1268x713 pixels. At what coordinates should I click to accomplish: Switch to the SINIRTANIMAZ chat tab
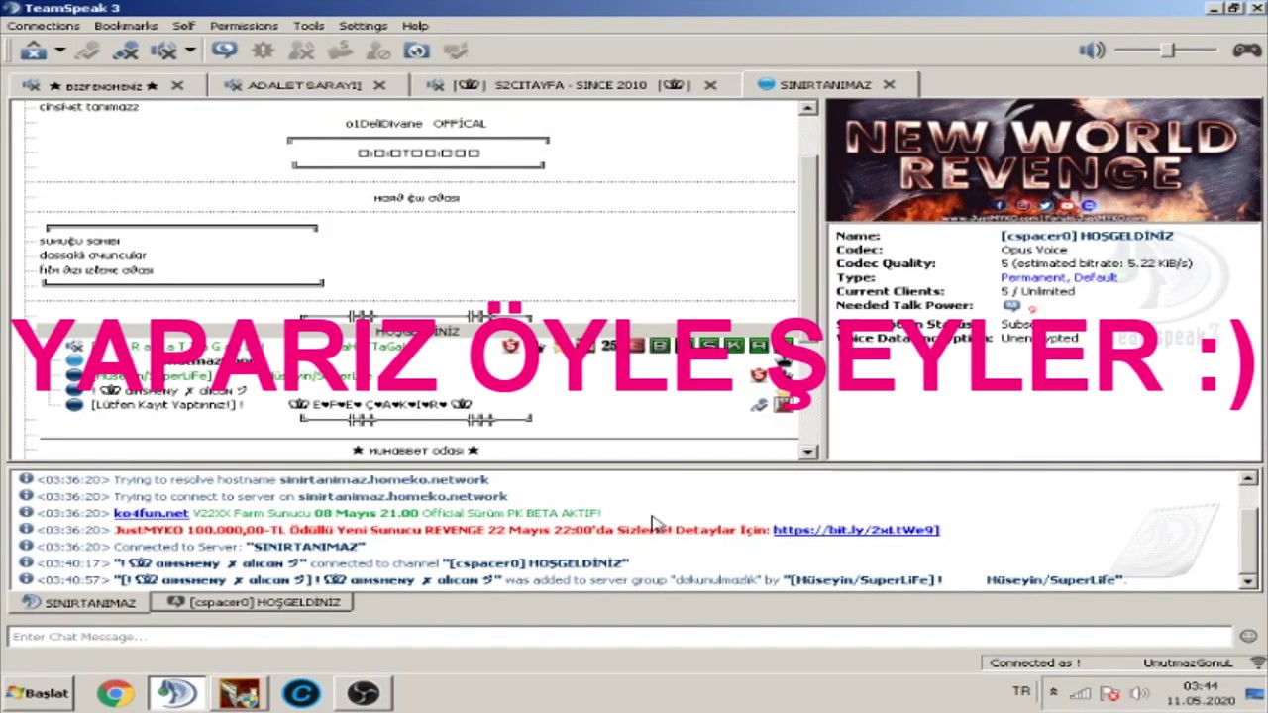coord(79,602)
